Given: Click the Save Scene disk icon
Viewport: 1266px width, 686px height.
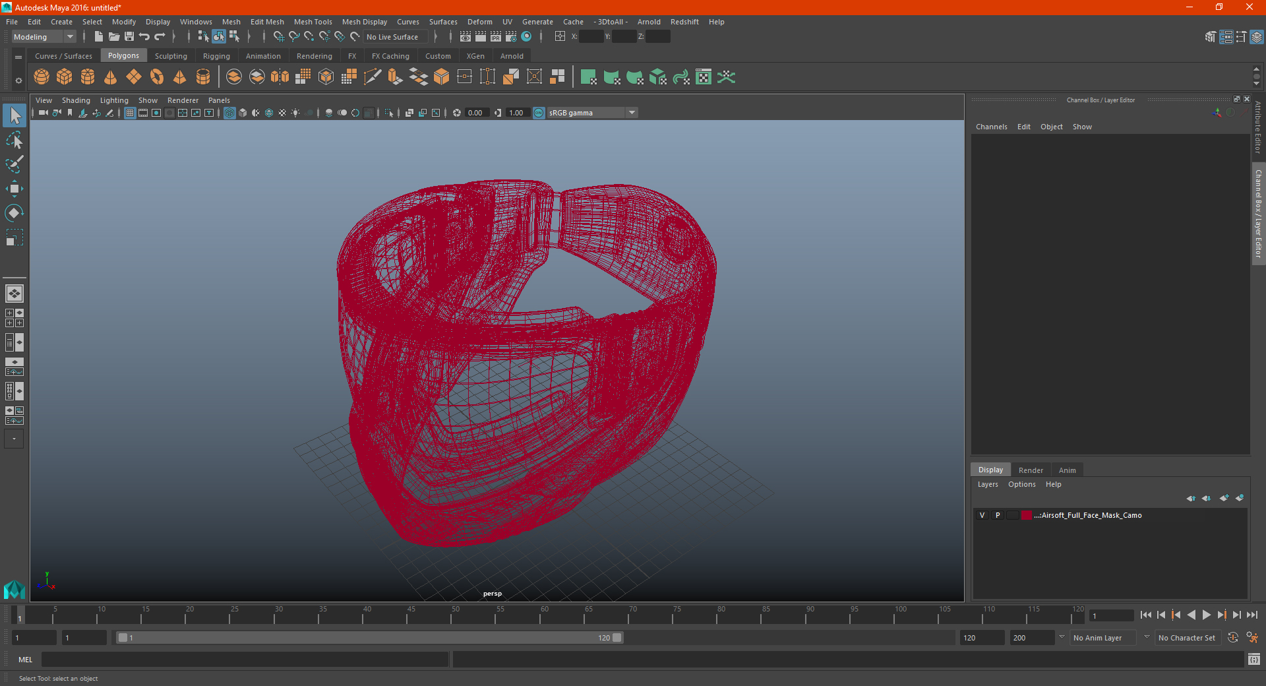Looking at the screenshot, I should 129,36.
